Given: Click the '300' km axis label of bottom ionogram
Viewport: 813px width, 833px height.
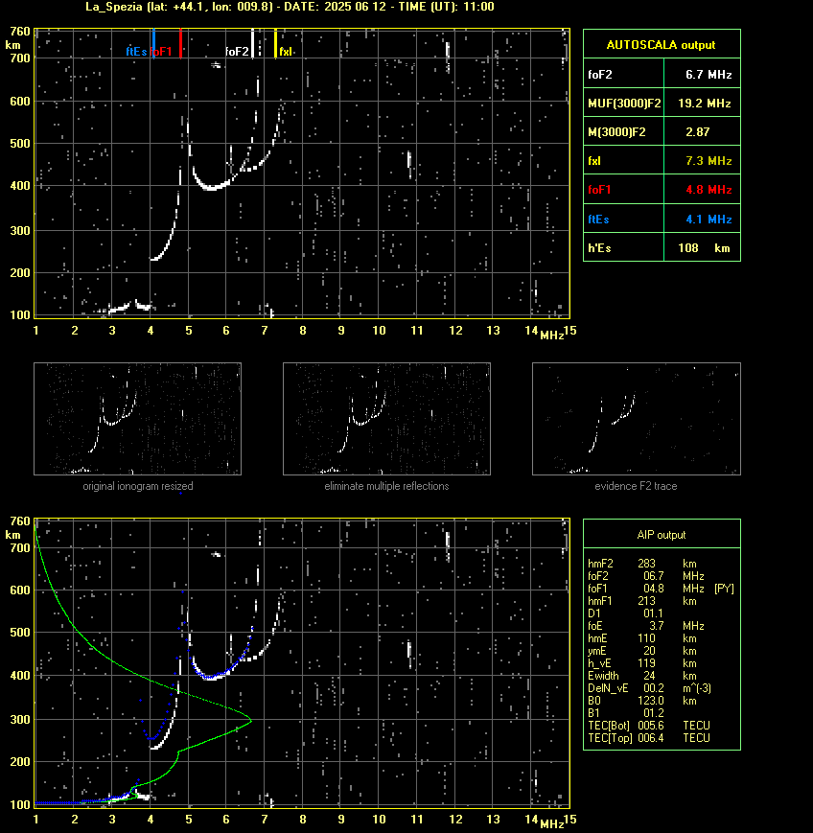Looking at the screenshot, I should click(x=20, y=719).
